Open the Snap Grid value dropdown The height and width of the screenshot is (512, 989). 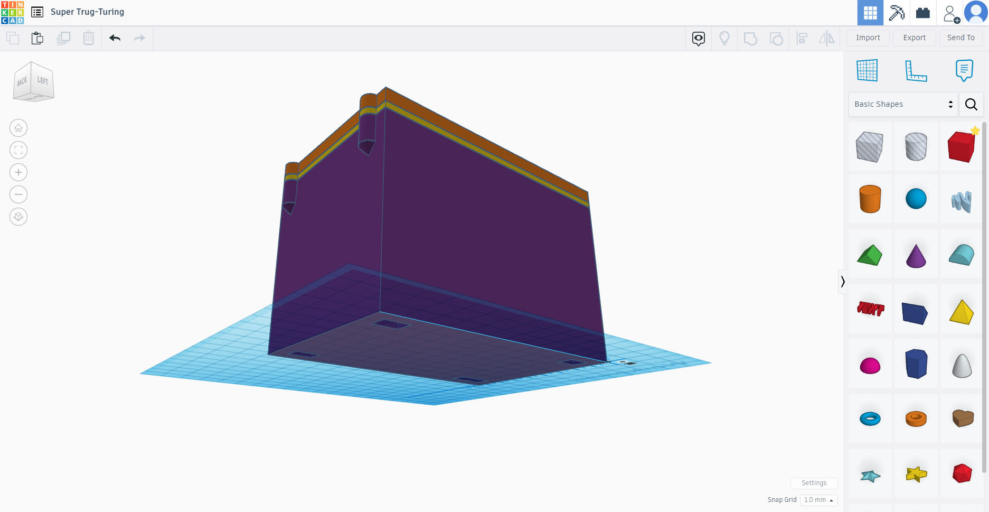(x=818, y=500)
